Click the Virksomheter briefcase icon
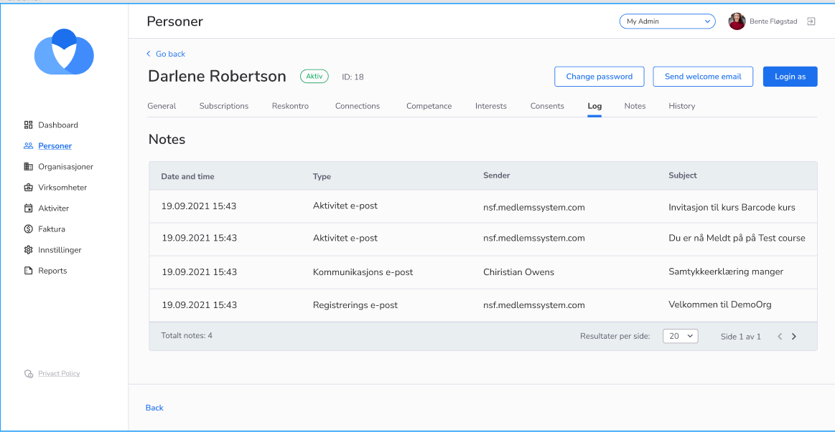 [28, 187]
